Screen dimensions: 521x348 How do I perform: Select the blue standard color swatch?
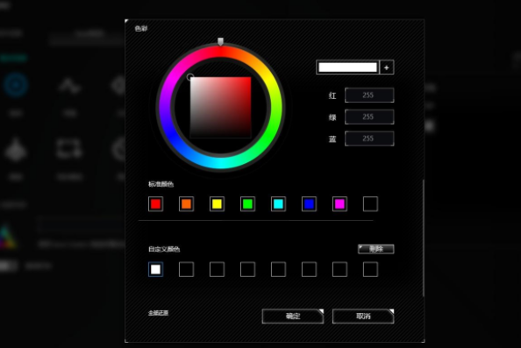pos(309,204)
